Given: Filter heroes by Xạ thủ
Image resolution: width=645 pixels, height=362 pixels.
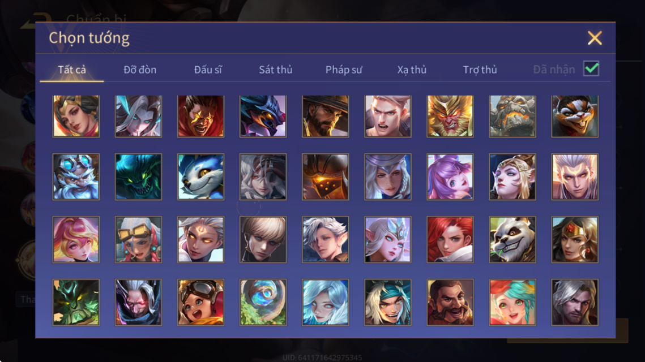Looking at the screenshot, I should coord(412,70).
